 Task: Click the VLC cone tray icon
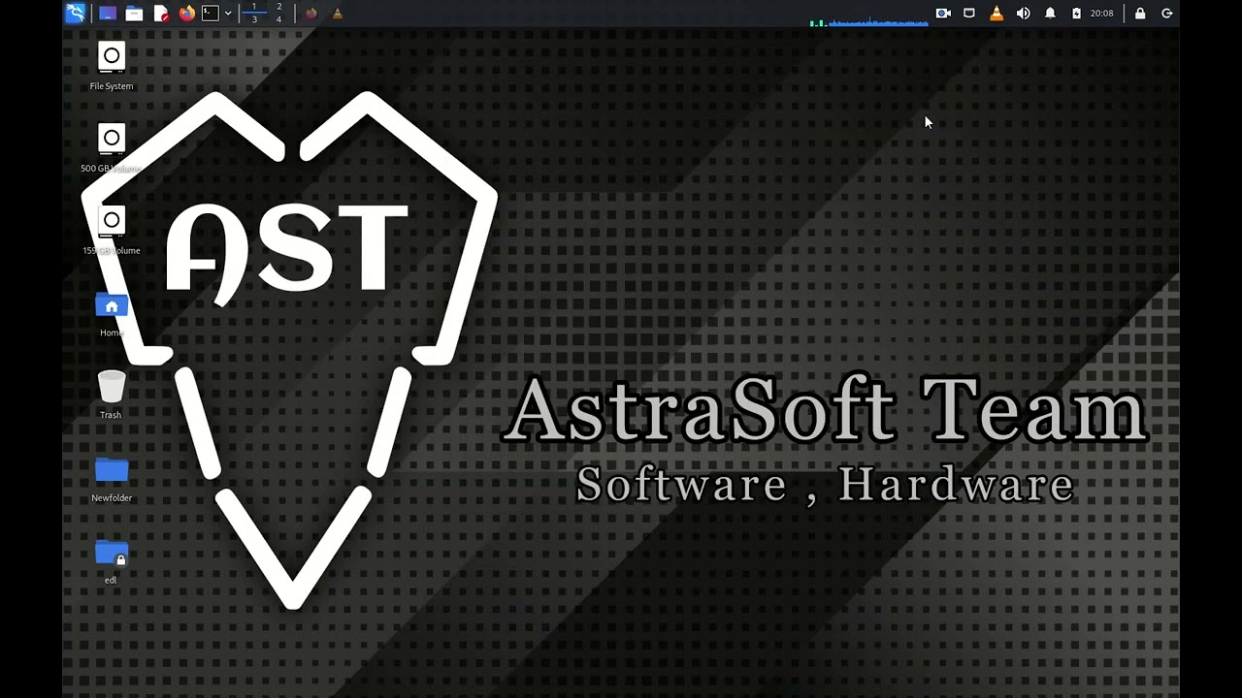click(997, 14)
